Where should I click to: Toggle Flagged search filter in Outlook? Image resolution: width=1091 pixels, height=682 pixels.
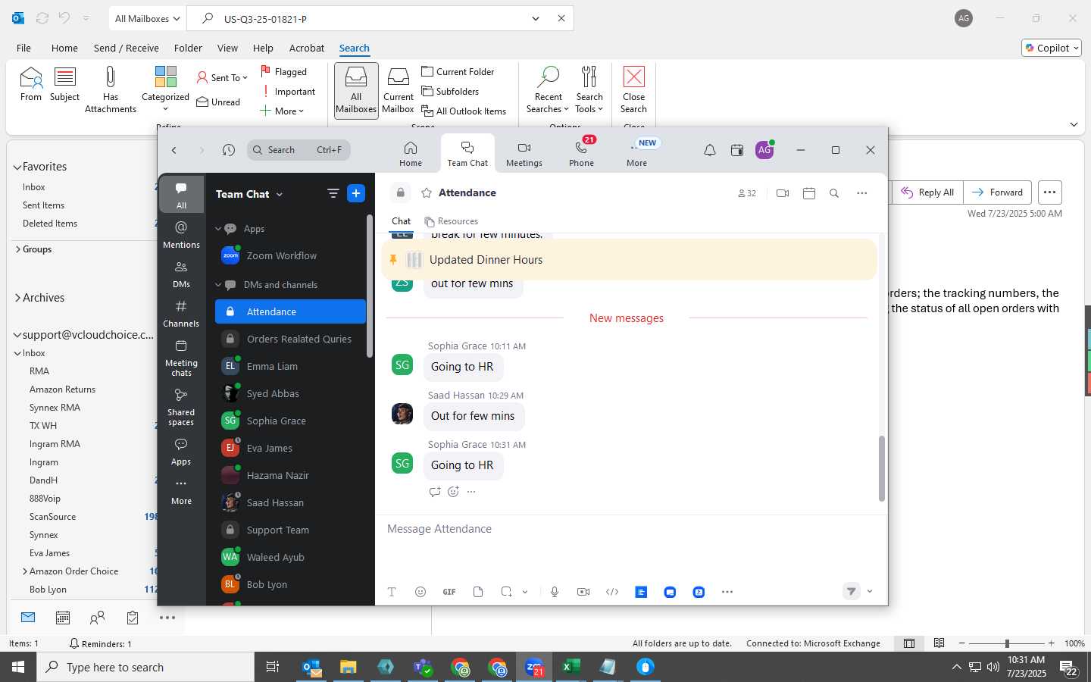[x=284, y=71]
